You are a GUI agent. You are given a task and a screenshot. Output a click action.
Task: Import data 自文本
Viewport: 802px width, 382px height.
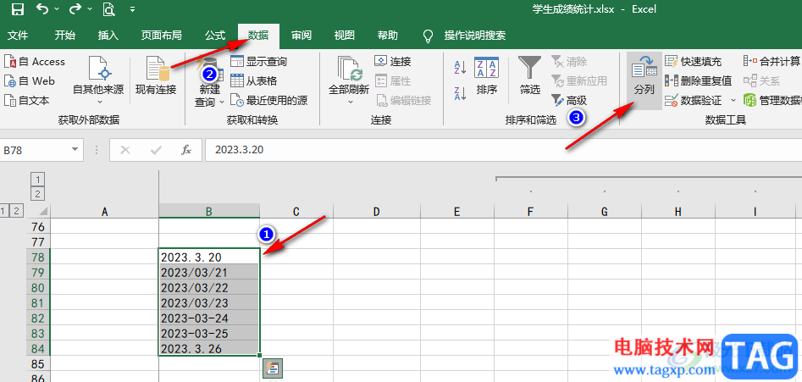pos(26,101)
